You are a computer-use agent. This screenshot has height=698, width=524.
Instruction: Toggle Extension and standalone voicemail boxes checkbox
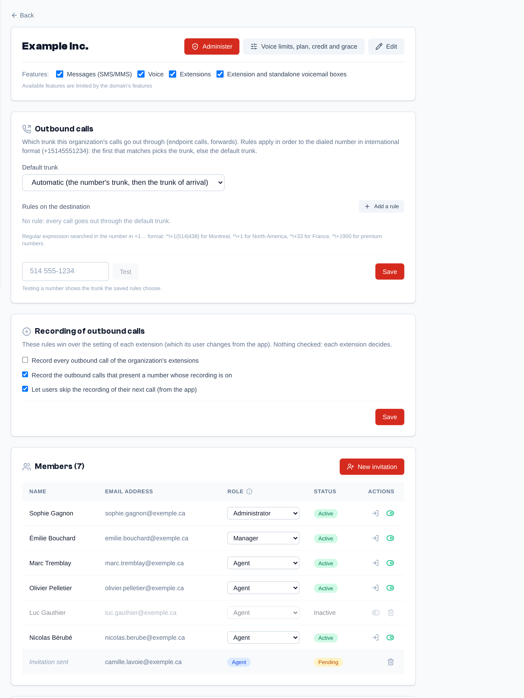(220, 74)
